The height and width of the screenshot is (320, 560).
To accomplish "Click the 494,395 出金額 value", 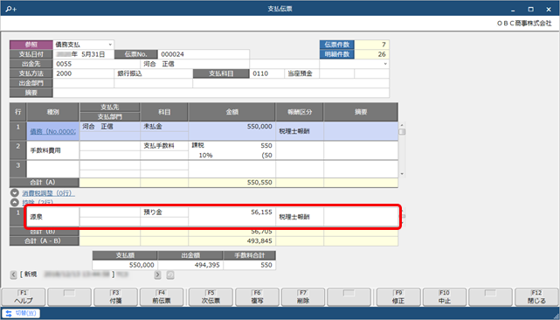I will (x=190, y=265).
